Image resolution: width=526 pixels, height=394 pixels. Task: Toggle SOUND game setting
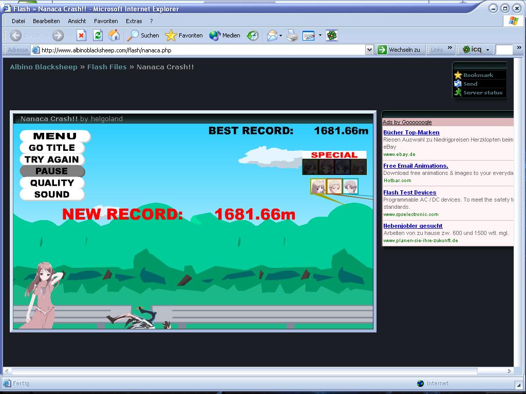(x=52, y=194)
